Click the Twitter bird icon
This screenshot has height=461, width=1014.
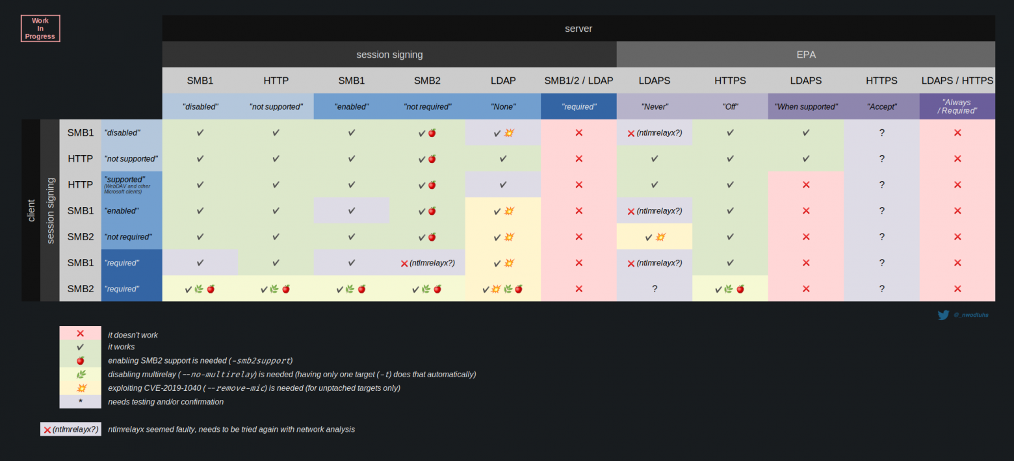coord(943,315)
